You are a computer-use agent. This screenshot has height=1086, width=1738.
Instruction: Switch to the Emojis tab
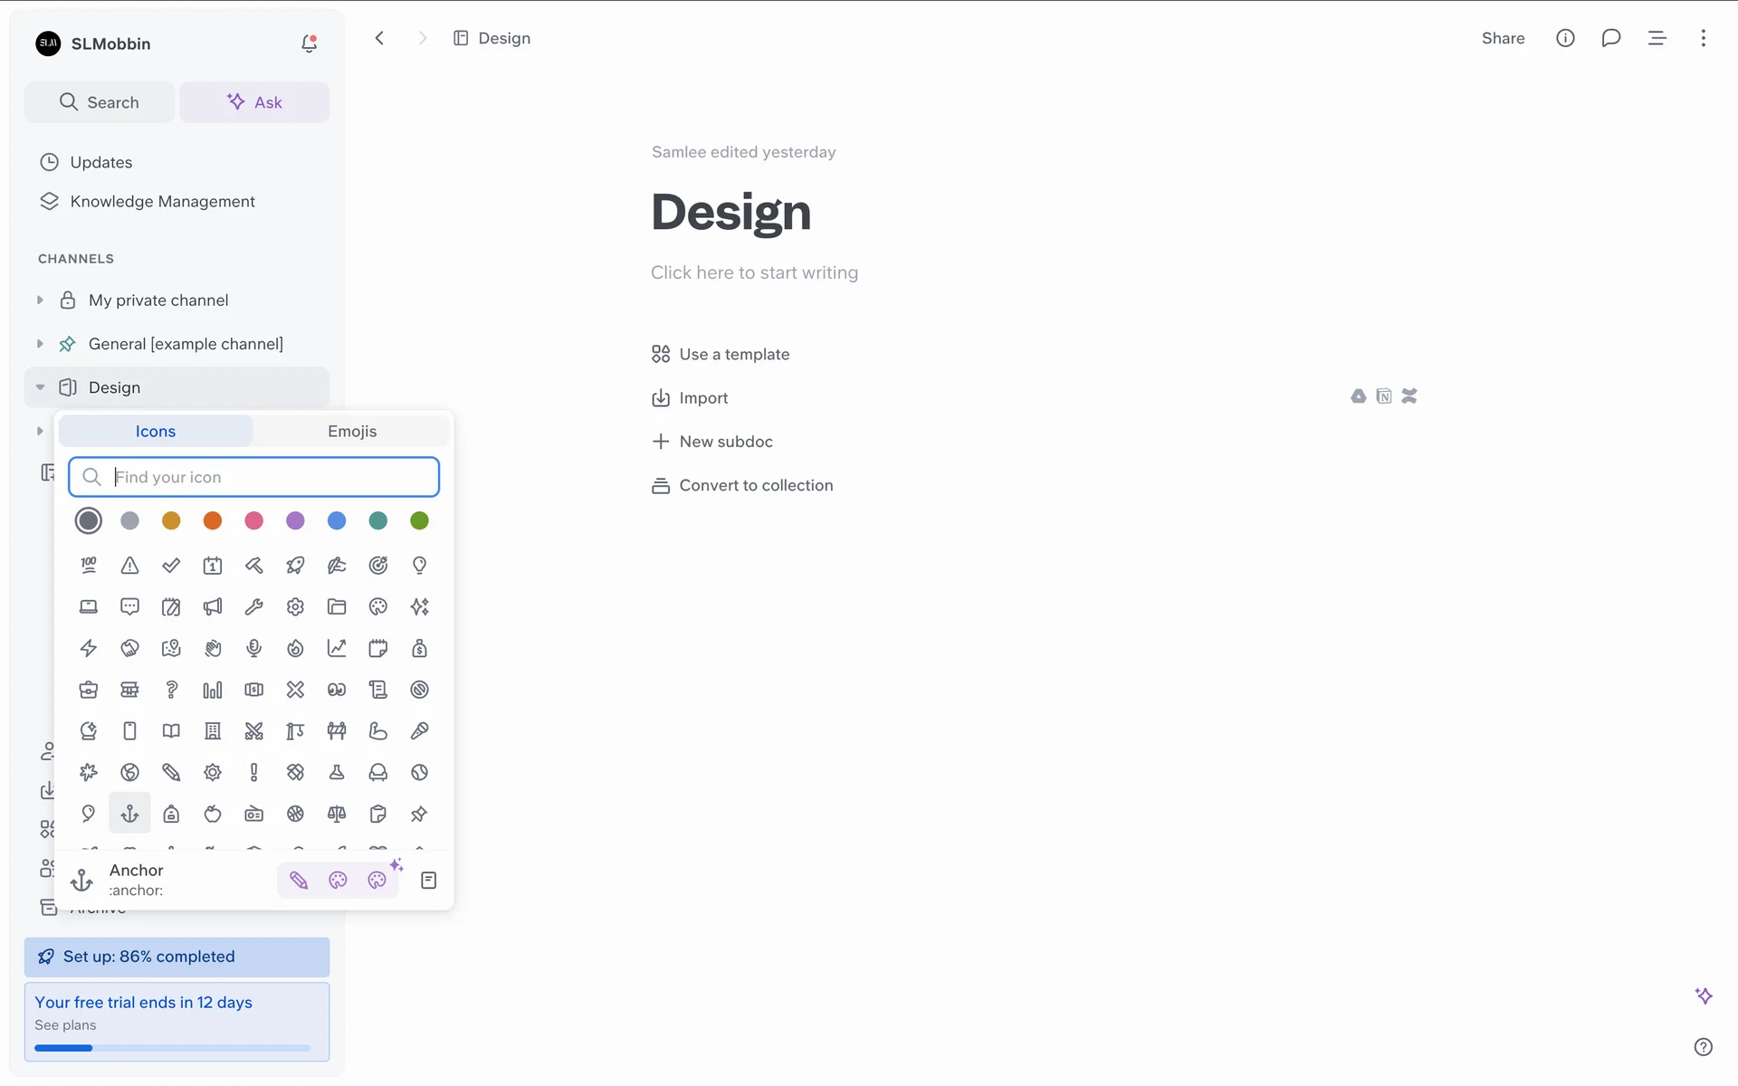pos(352,432)
